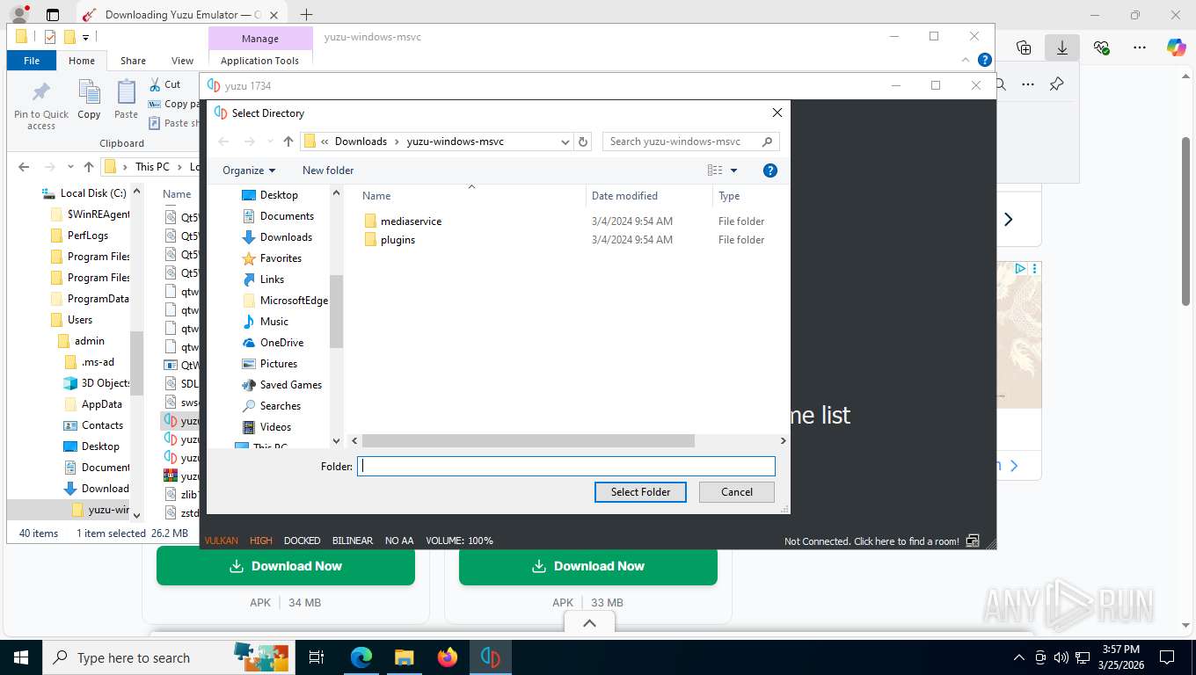The image size is (1196, 675).
Task: Click the Folder name input field
Action: click(x=566, y=467)
